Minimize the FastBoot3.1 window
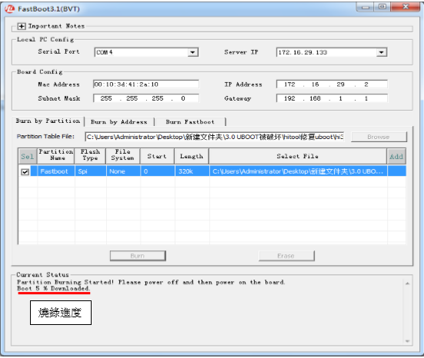424x358 pixels. (365, 7)
